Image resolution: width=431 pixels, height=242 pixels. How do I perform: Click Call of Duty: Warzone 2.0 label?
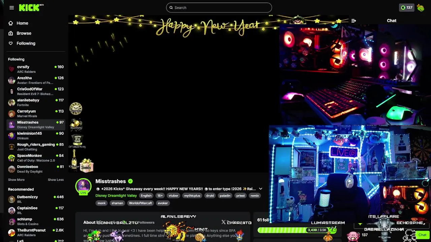pos(36,160)
